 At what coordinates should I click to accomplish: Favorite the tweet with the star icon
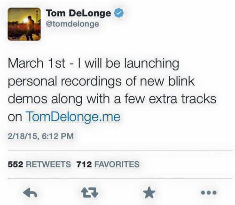(149, 192)
